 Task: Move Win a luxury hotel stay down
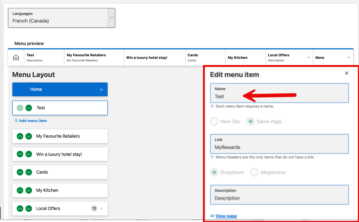pyautogui.click(x=29, y=154)
